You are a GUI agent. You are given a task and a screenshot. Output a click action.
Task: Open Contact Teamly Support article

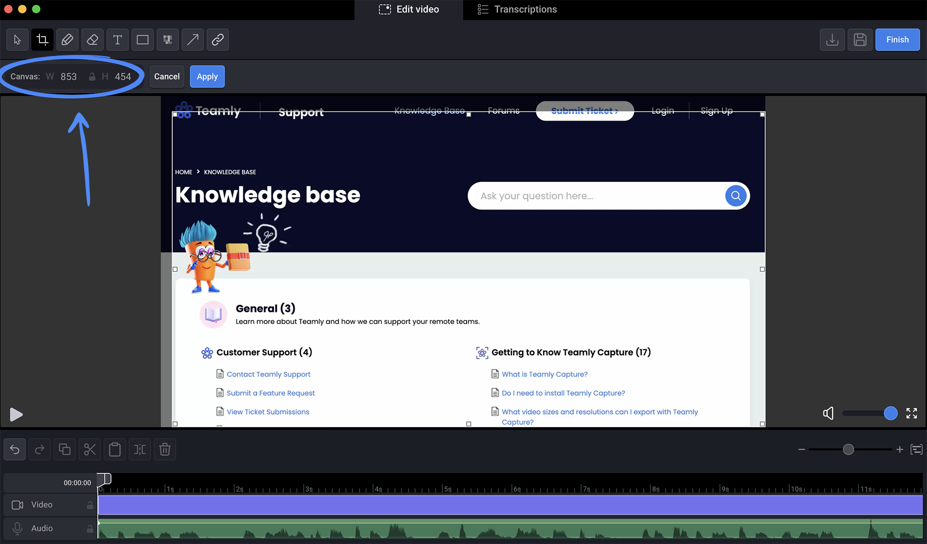(x=268, y=374)
